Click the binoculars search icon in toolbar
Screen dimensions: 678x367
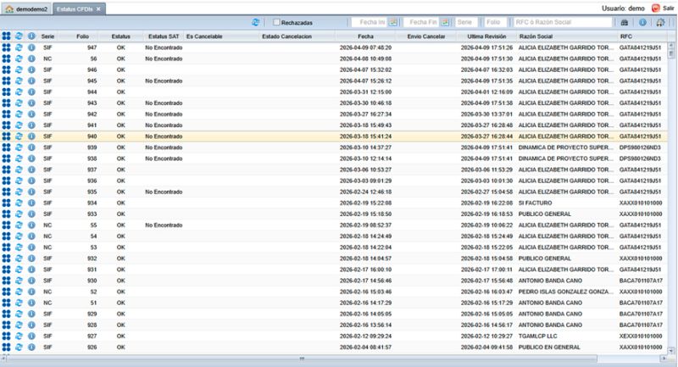point(625,22)
